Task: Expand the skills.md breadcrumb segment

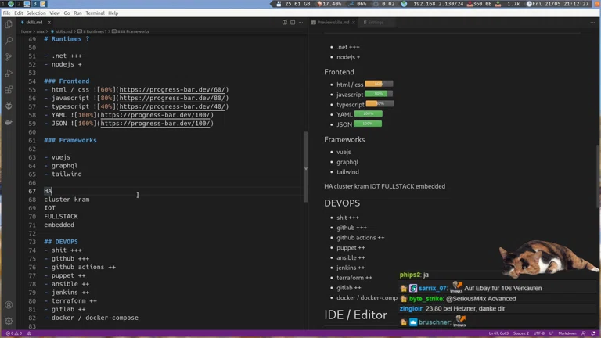Action: (x=63, y=31)
